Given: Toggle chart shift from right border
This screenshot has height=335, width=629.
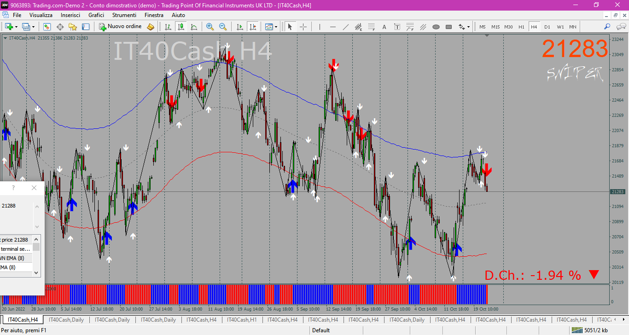Looking at the screenshot, I should (x=252, y=27).
